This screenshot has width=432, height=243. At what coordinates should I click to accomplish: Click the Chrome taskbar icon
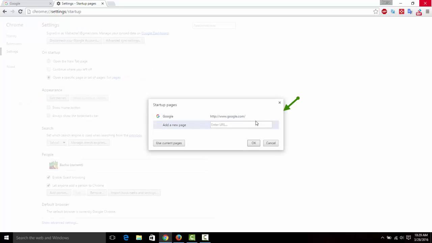tap(165, 238)
